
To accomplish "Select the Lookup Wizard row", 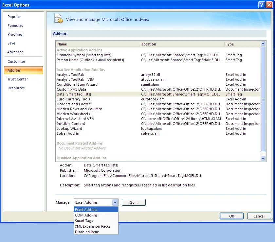I will tap(158, 129).
